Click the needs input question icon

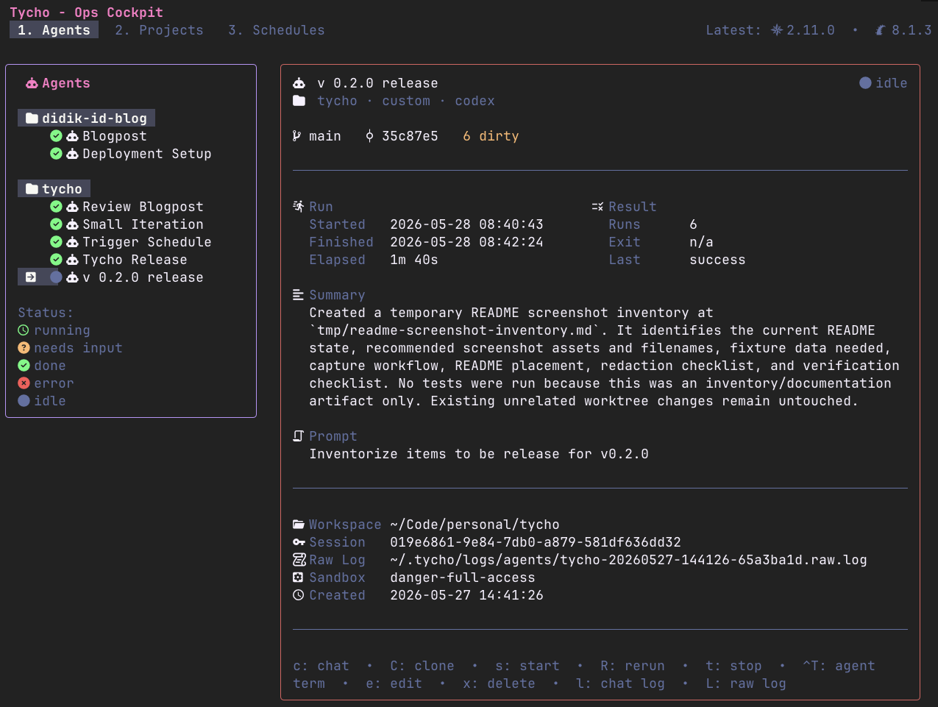pyautogui.click(x=24, y=348)
